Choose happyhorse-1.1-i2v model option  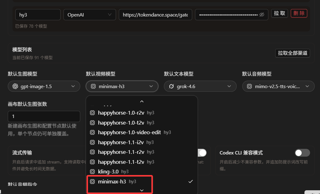pos(142,142)
